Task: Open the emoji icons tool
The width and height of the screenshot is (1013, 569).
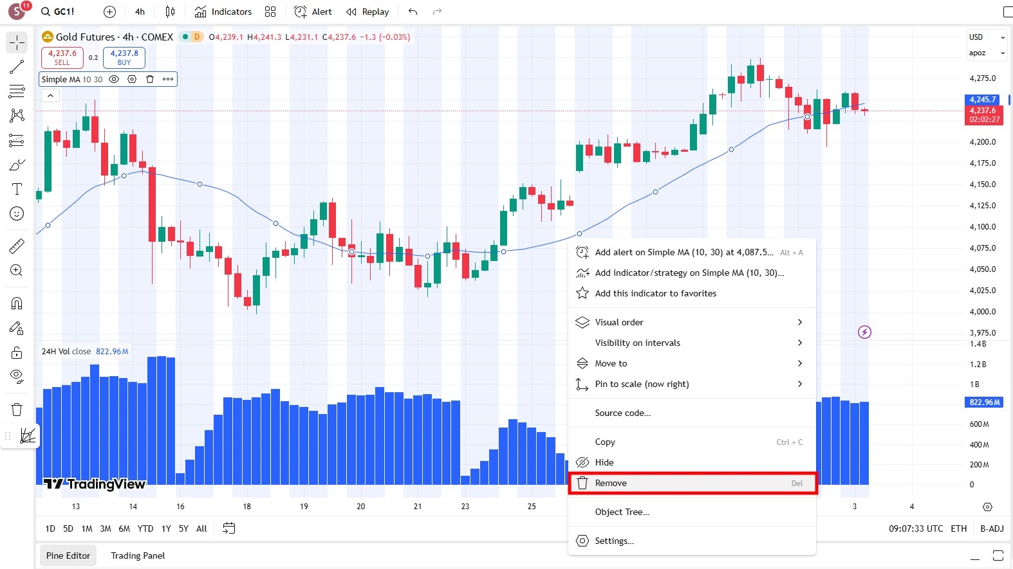Action: (x=17, y=213)
